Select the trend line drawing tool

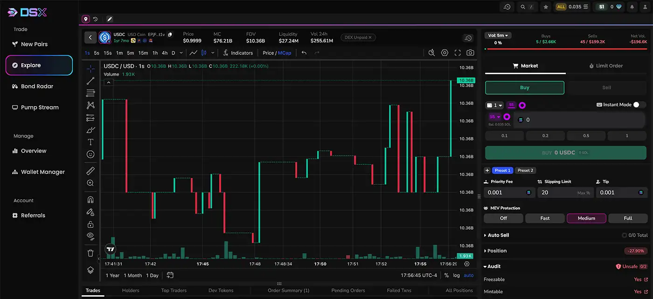tap(90, 81)
